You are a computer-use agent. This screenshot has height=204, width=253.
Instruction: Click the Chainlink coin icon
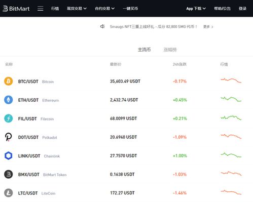click(x=9, y=155)
